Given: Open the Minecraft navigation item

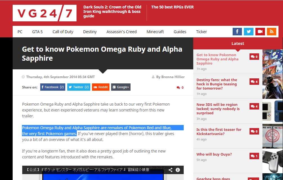Looking at the screenshot, I should click(x=155, y=32).
